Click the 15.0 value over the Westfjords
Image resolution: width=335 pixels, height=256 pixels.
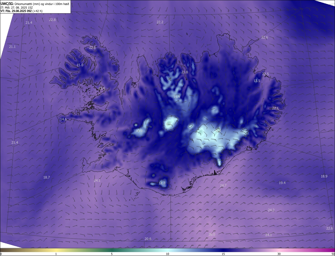(x=80, y=65)
